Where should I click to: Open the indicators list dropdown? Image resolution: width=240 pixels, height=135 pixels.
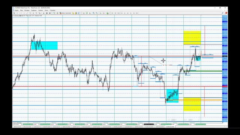(108, 13)
